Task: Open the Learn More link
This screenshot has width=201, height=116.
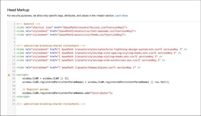Action: click(121, 16)
